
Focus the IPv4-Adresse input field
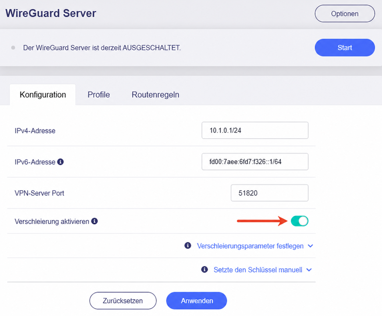[x=255, y=130]
